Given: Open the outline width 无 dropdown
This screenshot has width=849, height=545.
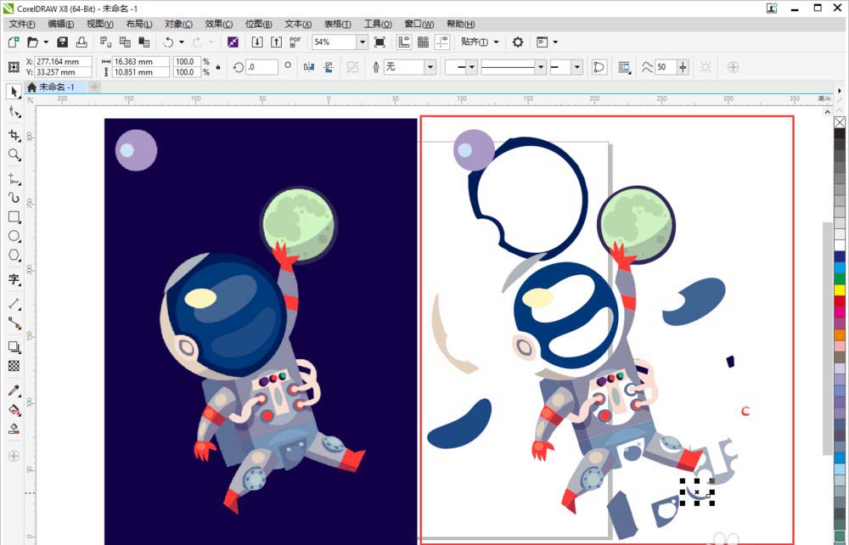Looking at the screenshot, I should pos(430,67).
